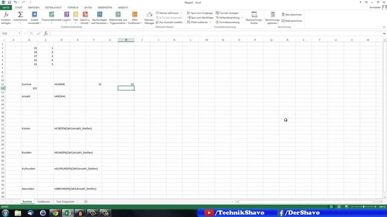Image resolution: width=387 pixels, height=217 pixels.
Task: Open Finanzmathematik functions
Action: coord(51,18)
